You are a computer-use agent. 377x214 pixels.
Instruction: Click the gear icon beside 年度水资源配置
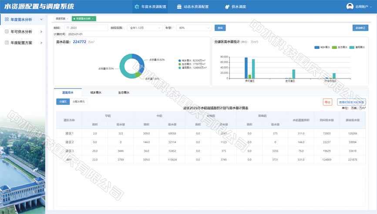click(137, 7)
